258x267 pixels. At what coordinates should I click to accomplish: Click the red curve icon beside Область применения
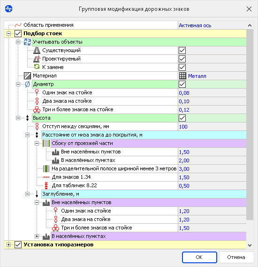[18, 25]
